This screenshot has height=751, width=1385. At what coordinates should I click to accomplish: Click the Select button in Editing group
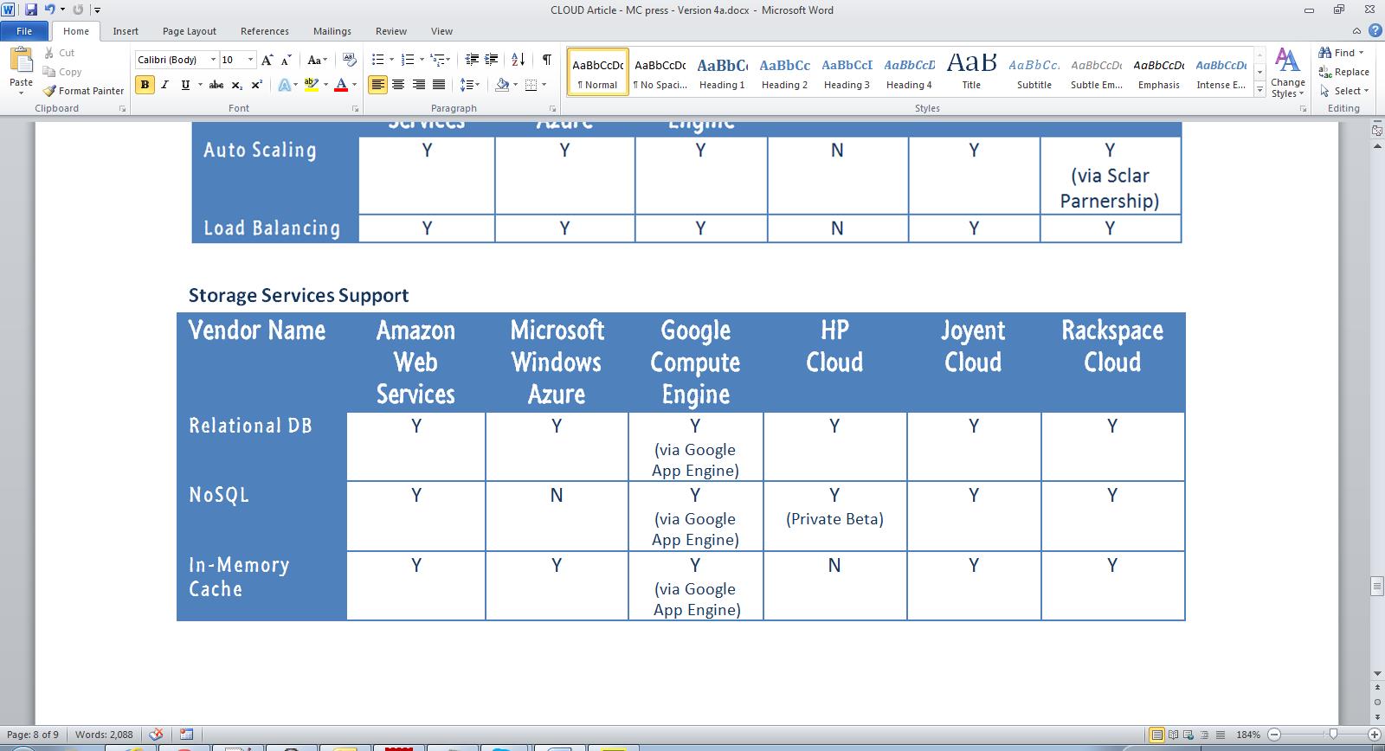pos(1344,91)
